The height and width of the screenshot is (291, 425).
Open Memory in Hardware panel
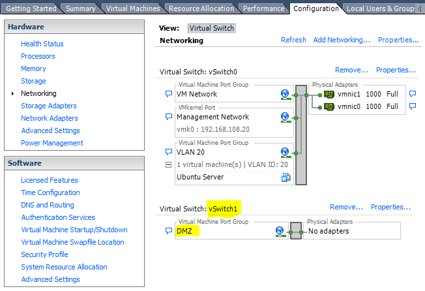(33, 69)
